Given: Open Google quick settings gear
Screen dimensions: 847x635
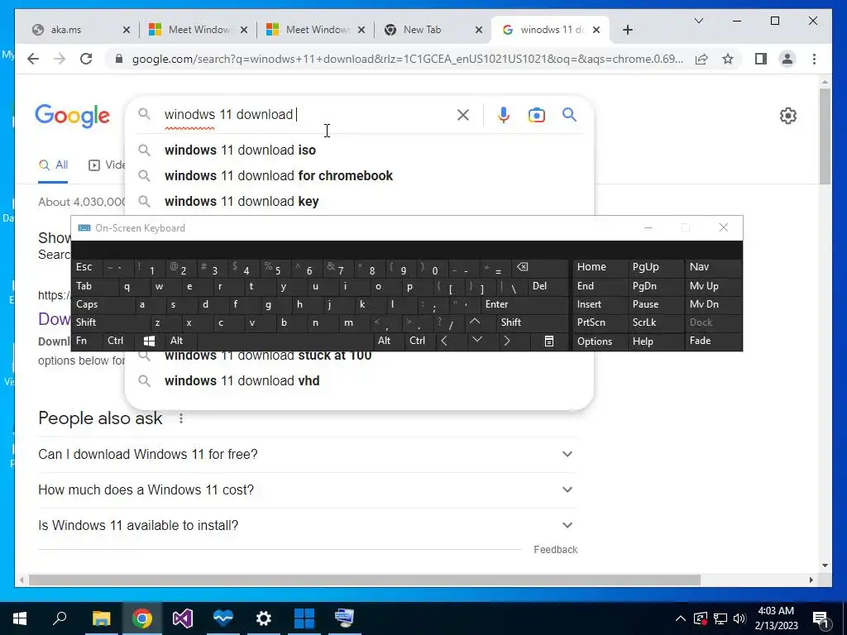Looking at the screenshot, I should (788, 116).
